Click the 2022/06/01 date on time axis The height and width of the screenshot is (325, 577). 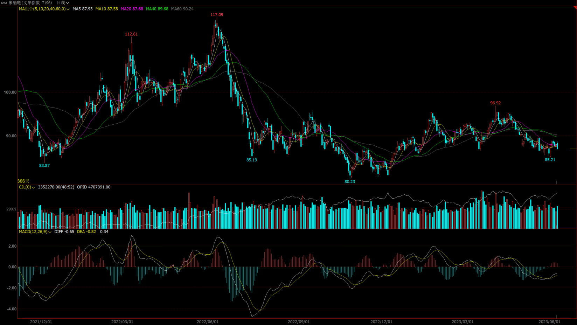pyautogui.click(x=208, y=322)
